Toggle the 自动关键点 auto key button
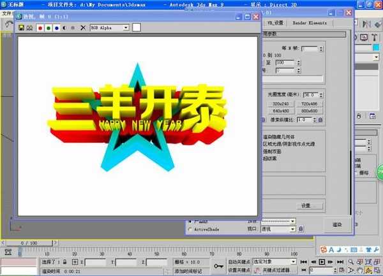The width and height of the screenshot is (383, 276). tap(239, 262)
